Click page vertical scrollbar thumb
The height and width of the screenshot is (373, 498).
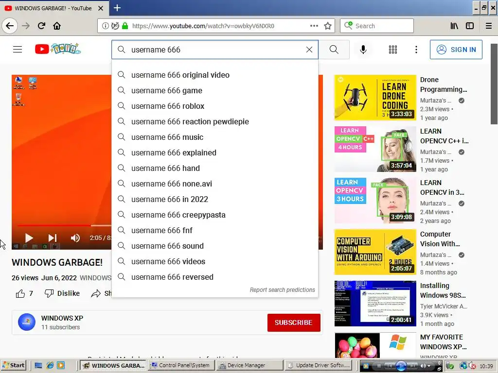tap(494, 84)
